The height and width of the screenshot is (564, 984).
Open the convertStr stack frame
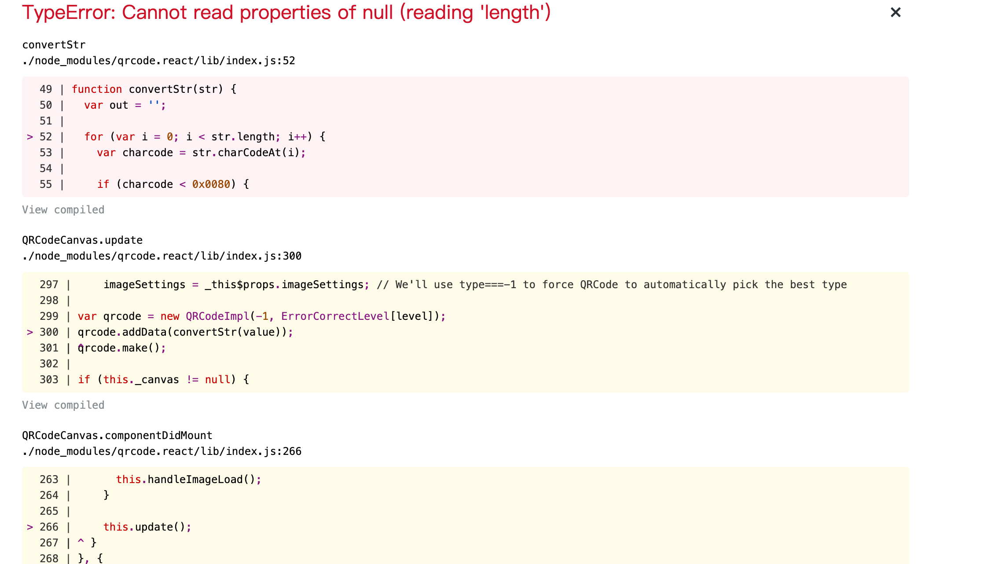tap(54, 44)
